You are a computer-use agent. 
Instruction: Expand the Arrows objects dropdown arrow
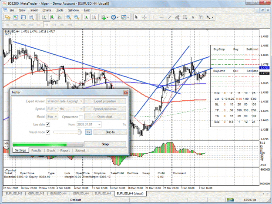point(213,17)
